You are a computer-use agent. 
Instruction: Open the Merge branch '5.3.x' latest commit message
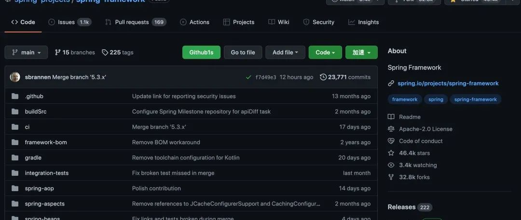tap(79, 77)
